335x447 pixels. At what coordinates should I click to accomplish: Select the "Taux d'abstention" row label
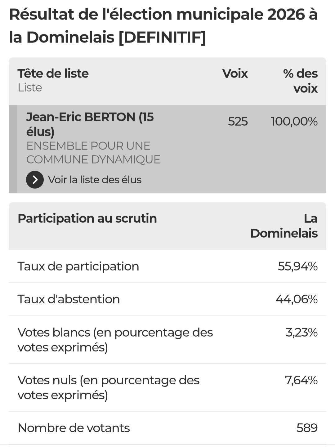point(69,299)
